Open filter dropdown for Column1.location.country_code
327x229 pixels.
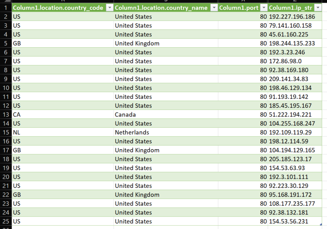[x=110, y=8]
